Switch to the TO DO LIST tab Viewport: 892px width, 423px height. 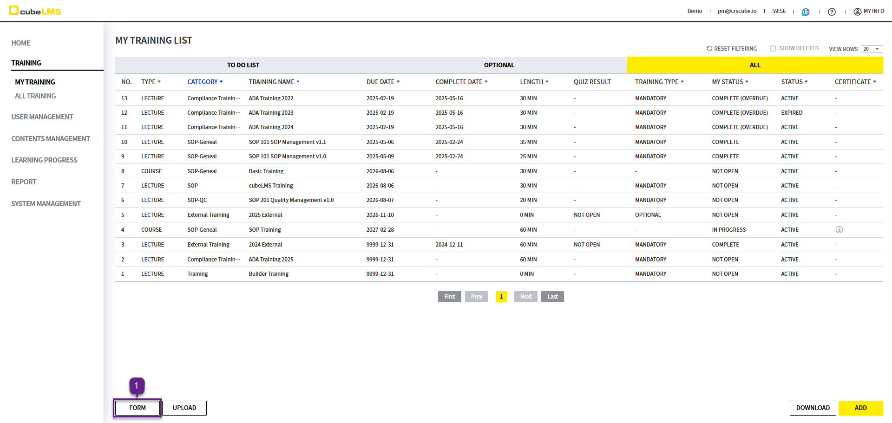pyautogui.click(x=243, y=65)
